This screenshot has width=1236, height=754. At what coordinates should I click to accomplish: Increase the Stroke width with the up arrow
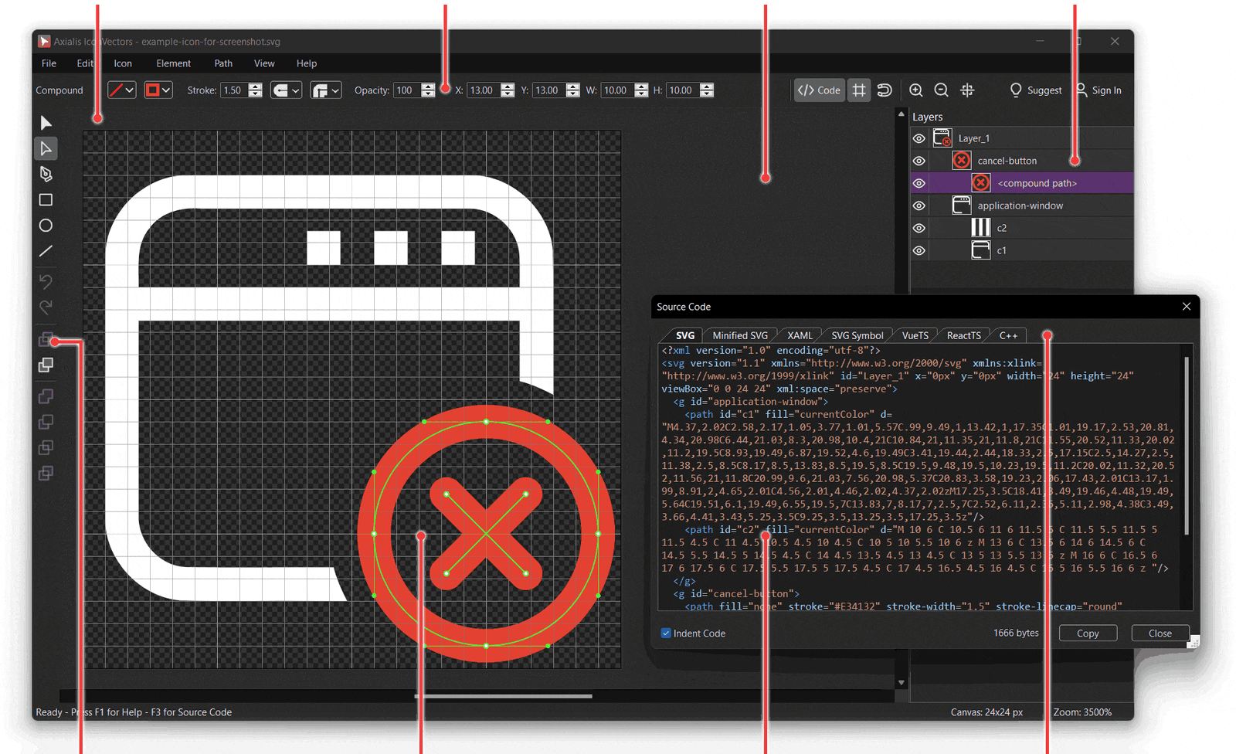[256, 87]
